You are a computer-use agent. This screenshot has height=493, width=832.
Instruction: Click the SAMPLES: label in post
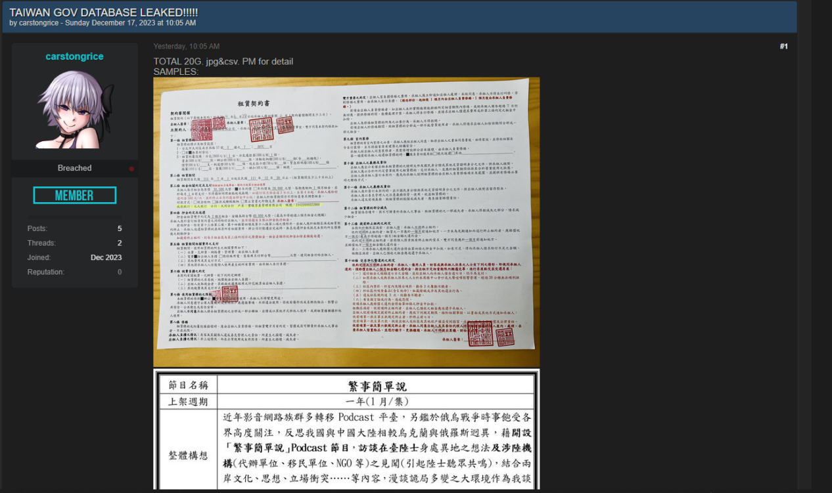click(176, 72)
